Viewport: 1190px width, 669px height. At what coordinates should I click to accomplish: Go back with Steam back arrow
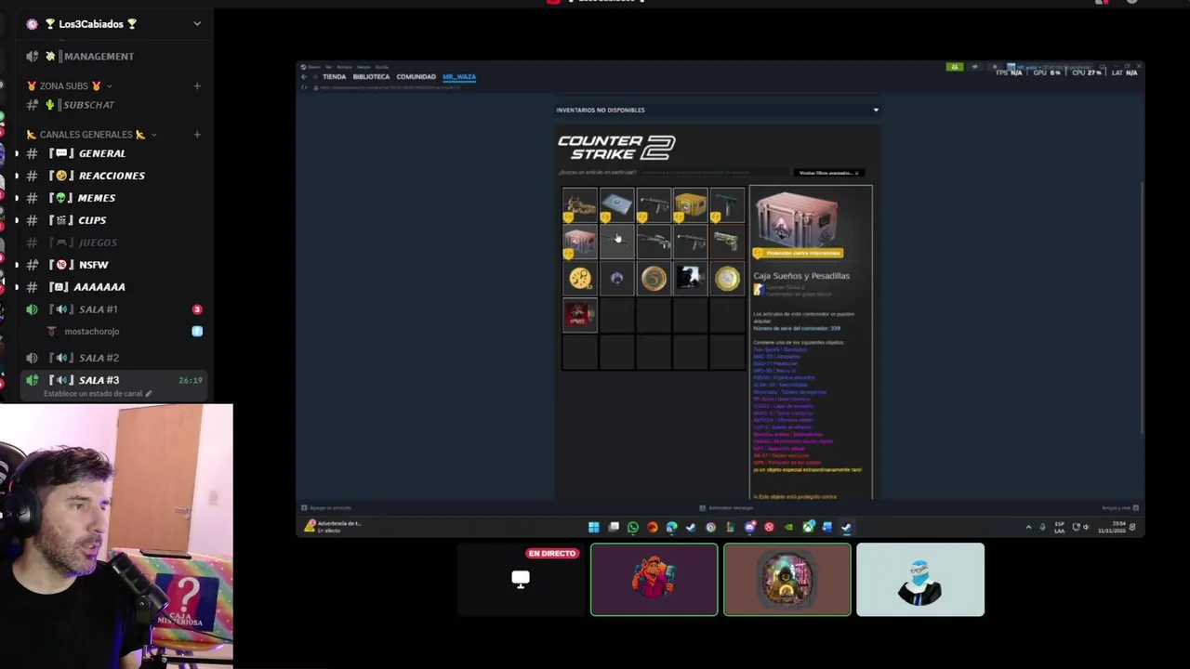pyautogui.click(x=303, y=77)
